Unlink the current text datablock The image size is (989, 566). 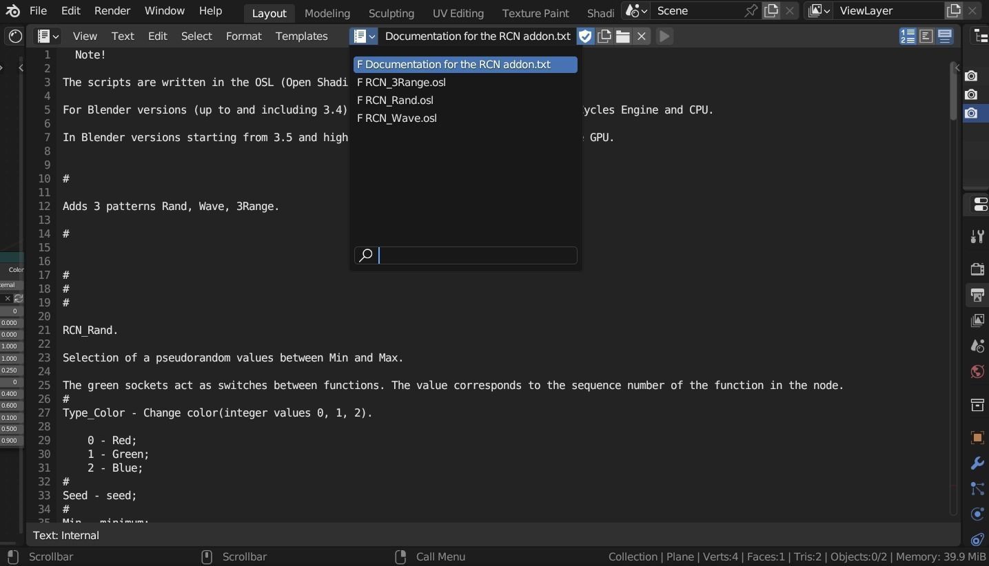tap(642, 36)
